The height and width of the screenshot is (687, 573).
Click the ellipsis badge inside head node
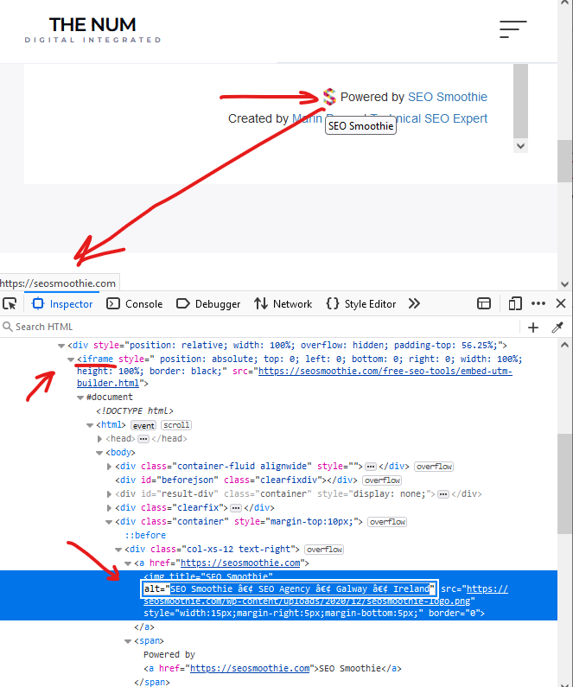143,439
